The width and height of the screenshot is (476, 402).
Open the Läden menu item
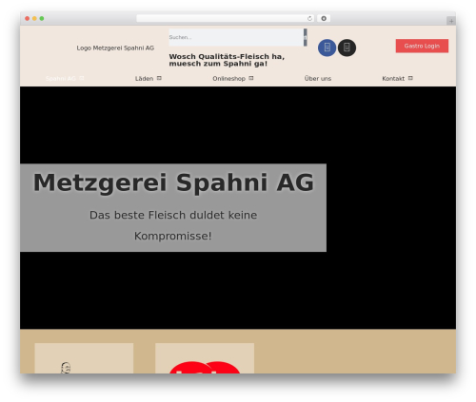point(144,79)
